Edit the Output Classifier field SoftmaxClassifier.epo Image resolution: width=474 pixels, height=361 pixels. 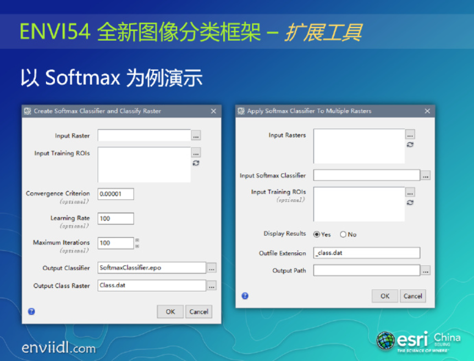point(152,268)
